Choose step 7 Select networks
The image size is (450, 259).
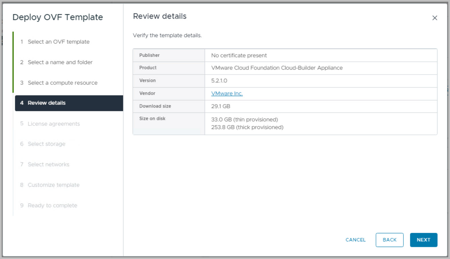pos(48,165)
